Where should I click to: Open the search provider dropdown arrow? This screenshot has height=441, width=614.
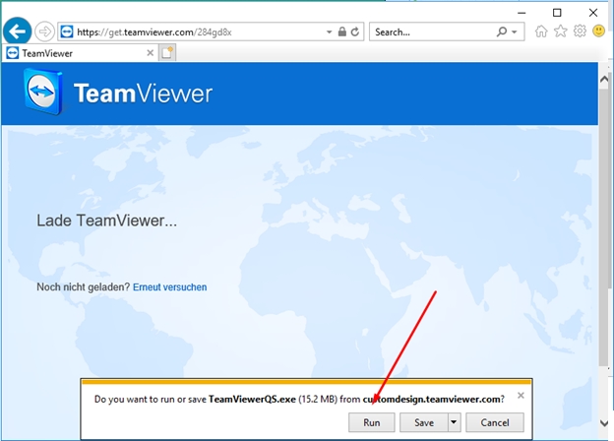pyautogui.click(x=515, y=31)
